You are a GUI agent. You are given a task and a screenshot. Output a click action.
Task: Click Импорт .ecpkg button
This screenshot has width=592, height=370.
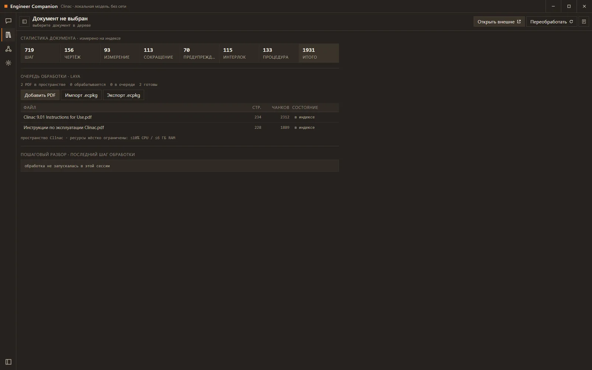[81, 95]
